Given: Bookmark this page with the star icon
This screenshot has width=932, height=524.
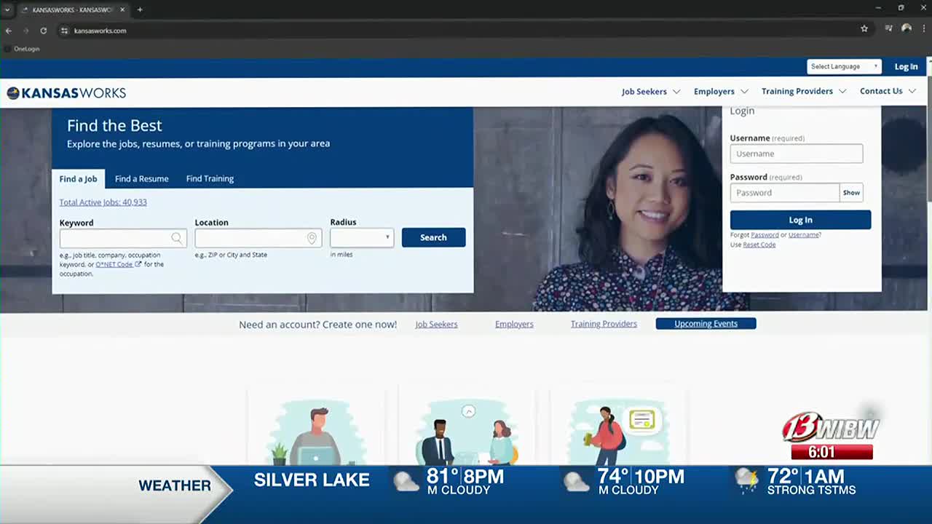Looking at the screenshot, I should pos(864,29).
